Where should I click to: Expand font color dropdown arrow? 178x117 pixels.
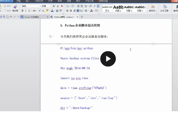[x=55, y=11]
